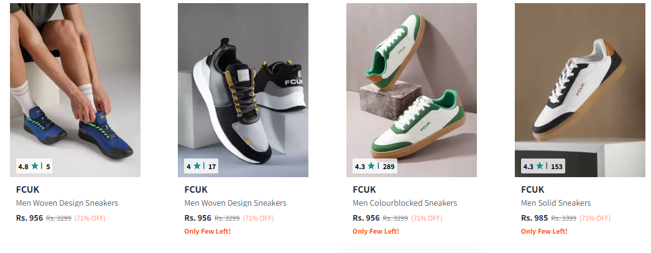Click Only Few Left under Men Colourblocked Sneakers
The height and width of the screenshot is (253, 651).
(376, 231)
